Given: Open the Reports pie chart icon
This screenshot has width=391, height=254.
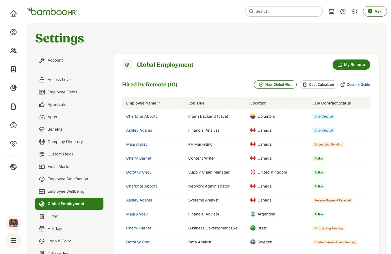Looking at the screenshot, I should 13,88.
